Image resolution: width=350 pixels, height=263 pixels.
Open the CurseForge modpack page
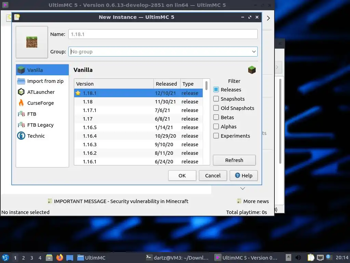pos(42,103)
